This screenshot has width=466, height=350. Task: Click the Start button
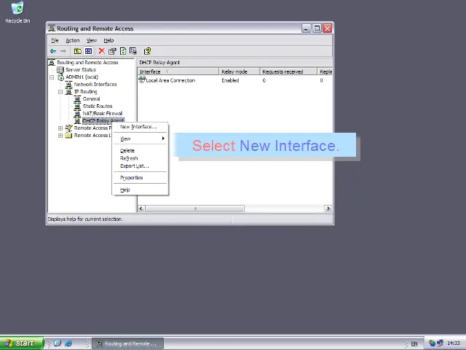19,343
